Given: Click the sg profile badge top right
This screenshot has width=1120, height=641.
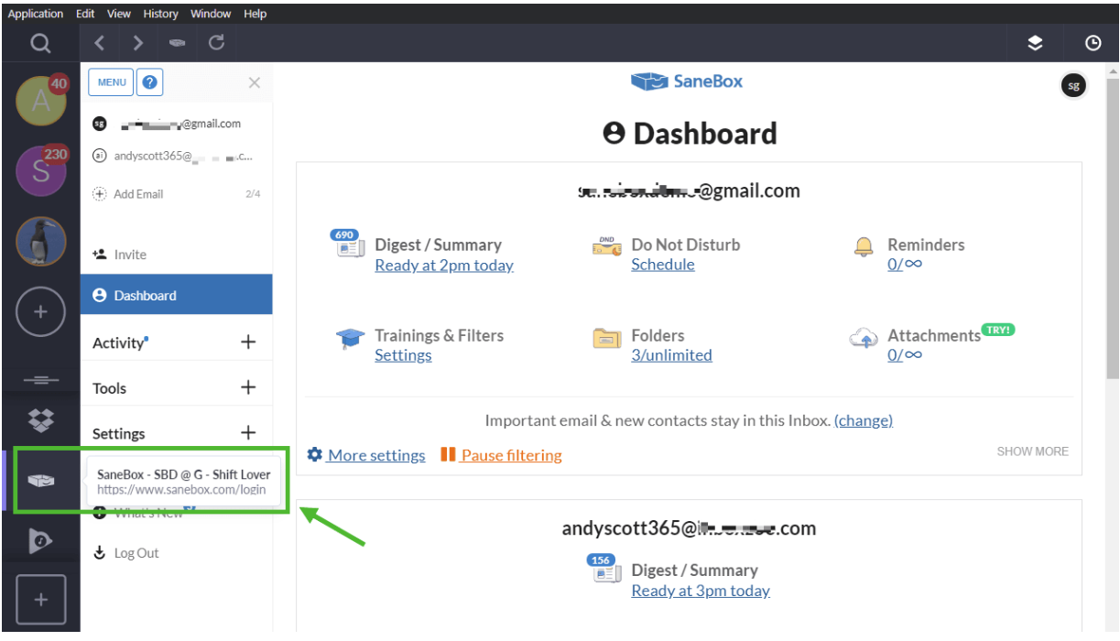Looking at the screenshot, I should tap(1073, 86).
